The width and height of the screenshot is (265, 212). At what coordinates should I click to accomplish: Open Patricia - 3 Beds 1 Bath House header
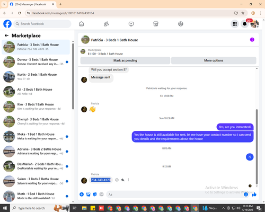[x=114, y=40]
